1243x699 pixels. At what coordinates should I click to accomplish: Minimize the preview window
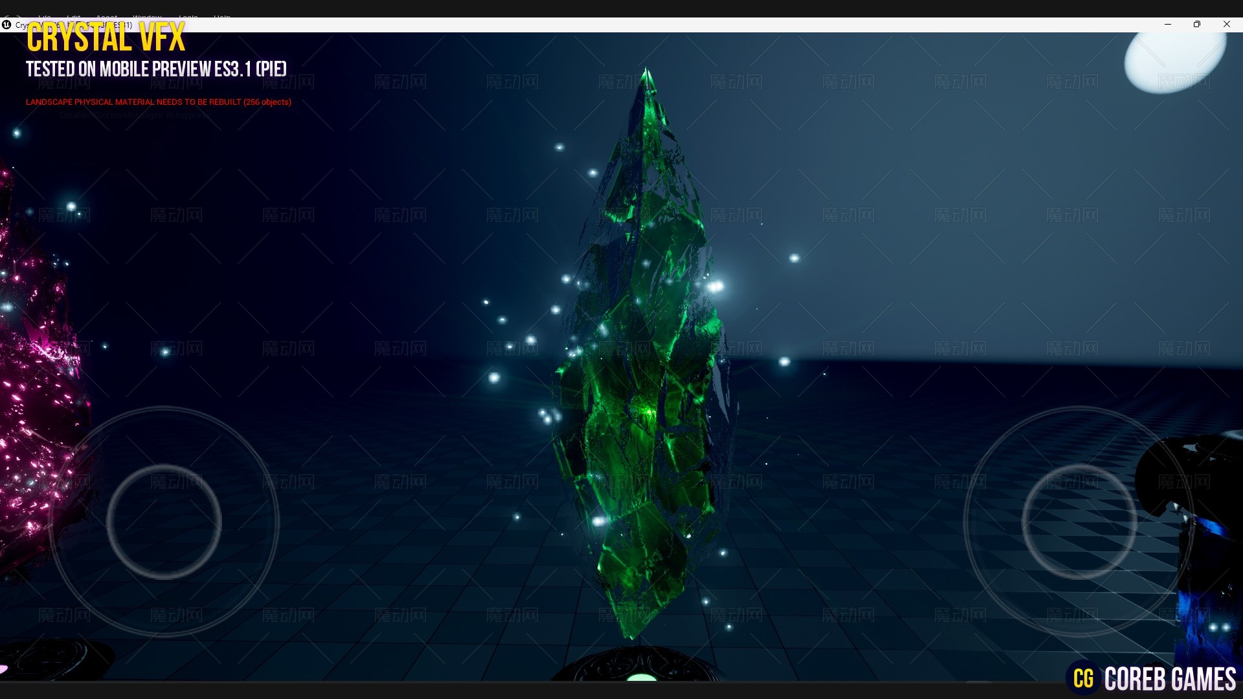1168,25
